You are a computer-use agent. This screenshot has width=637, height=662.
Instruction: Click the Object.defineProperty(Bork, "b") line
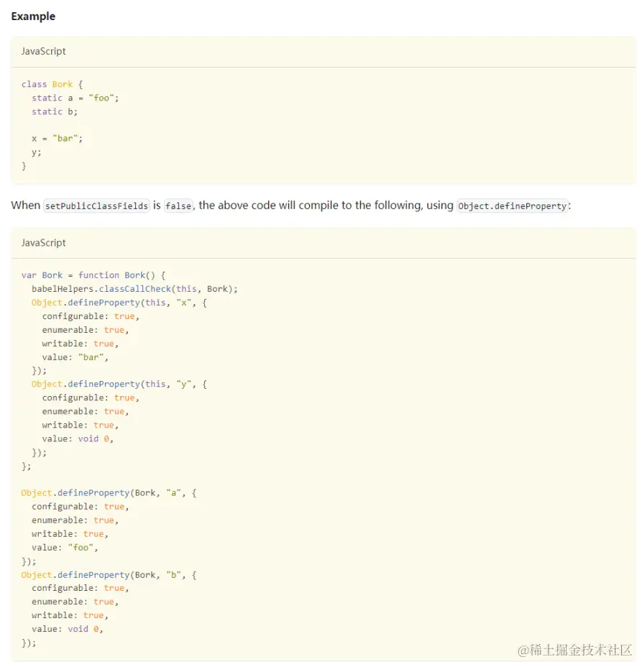point(109,575)
